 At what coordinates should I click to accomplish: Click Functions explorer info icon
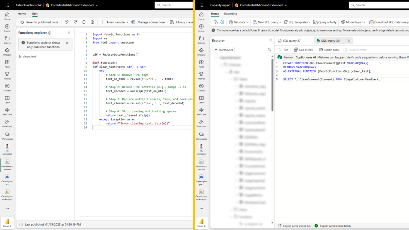pyautogui.click(x=50, y=33)
